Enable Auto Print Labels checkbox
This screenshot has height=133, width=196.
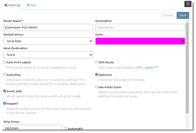click(5, 62)
